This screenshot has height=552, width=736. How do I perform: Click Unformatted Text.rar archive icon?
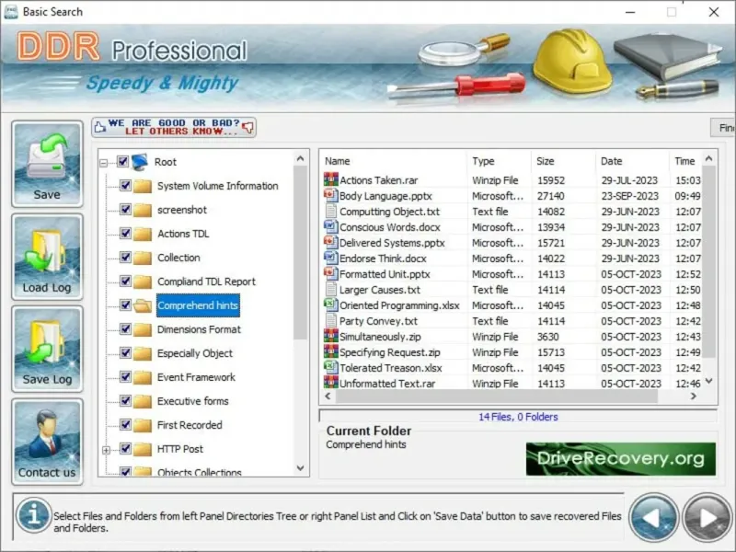tap(330, 383)
